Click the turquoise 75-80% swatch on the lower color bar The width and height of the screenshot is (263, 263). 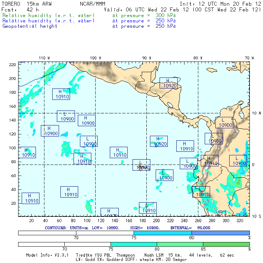[134, 244]
